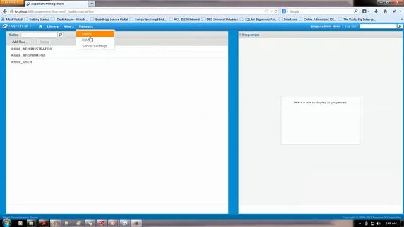Open the SQL for Beginners bookmark
The height and width of the screenshot is (227, 404).
point(258,20)
